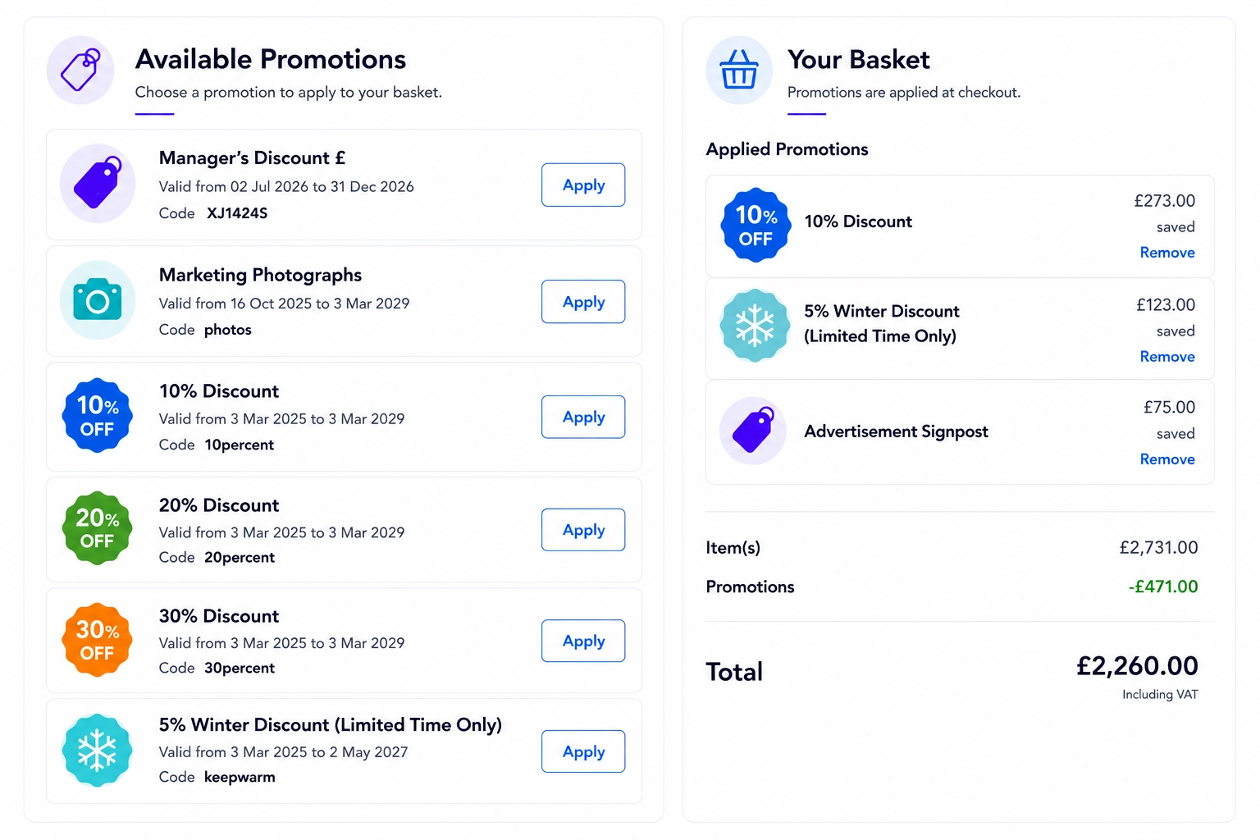
Task: Apply the 5% Winter Discount promotion
Action: tap(583, 751)
